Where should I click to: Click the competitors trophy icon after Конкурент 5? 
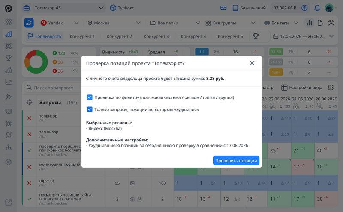(256, 36)
